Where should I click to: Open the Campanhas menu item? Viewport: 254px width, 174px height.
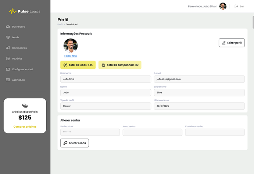click(19, 48)
